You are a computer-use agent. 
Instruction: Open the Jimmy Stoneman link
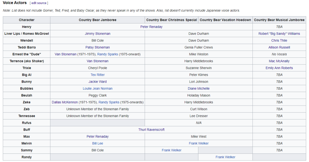(x=98, y=34)
